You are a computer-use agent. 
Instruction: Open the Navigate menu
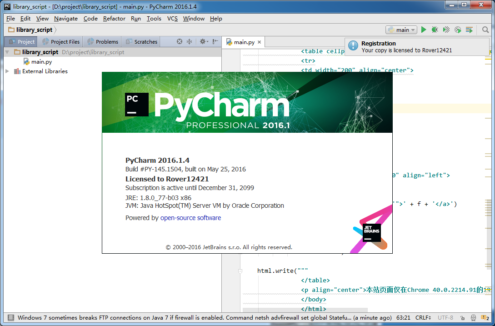pyautogui.click(x=65, y=18)
